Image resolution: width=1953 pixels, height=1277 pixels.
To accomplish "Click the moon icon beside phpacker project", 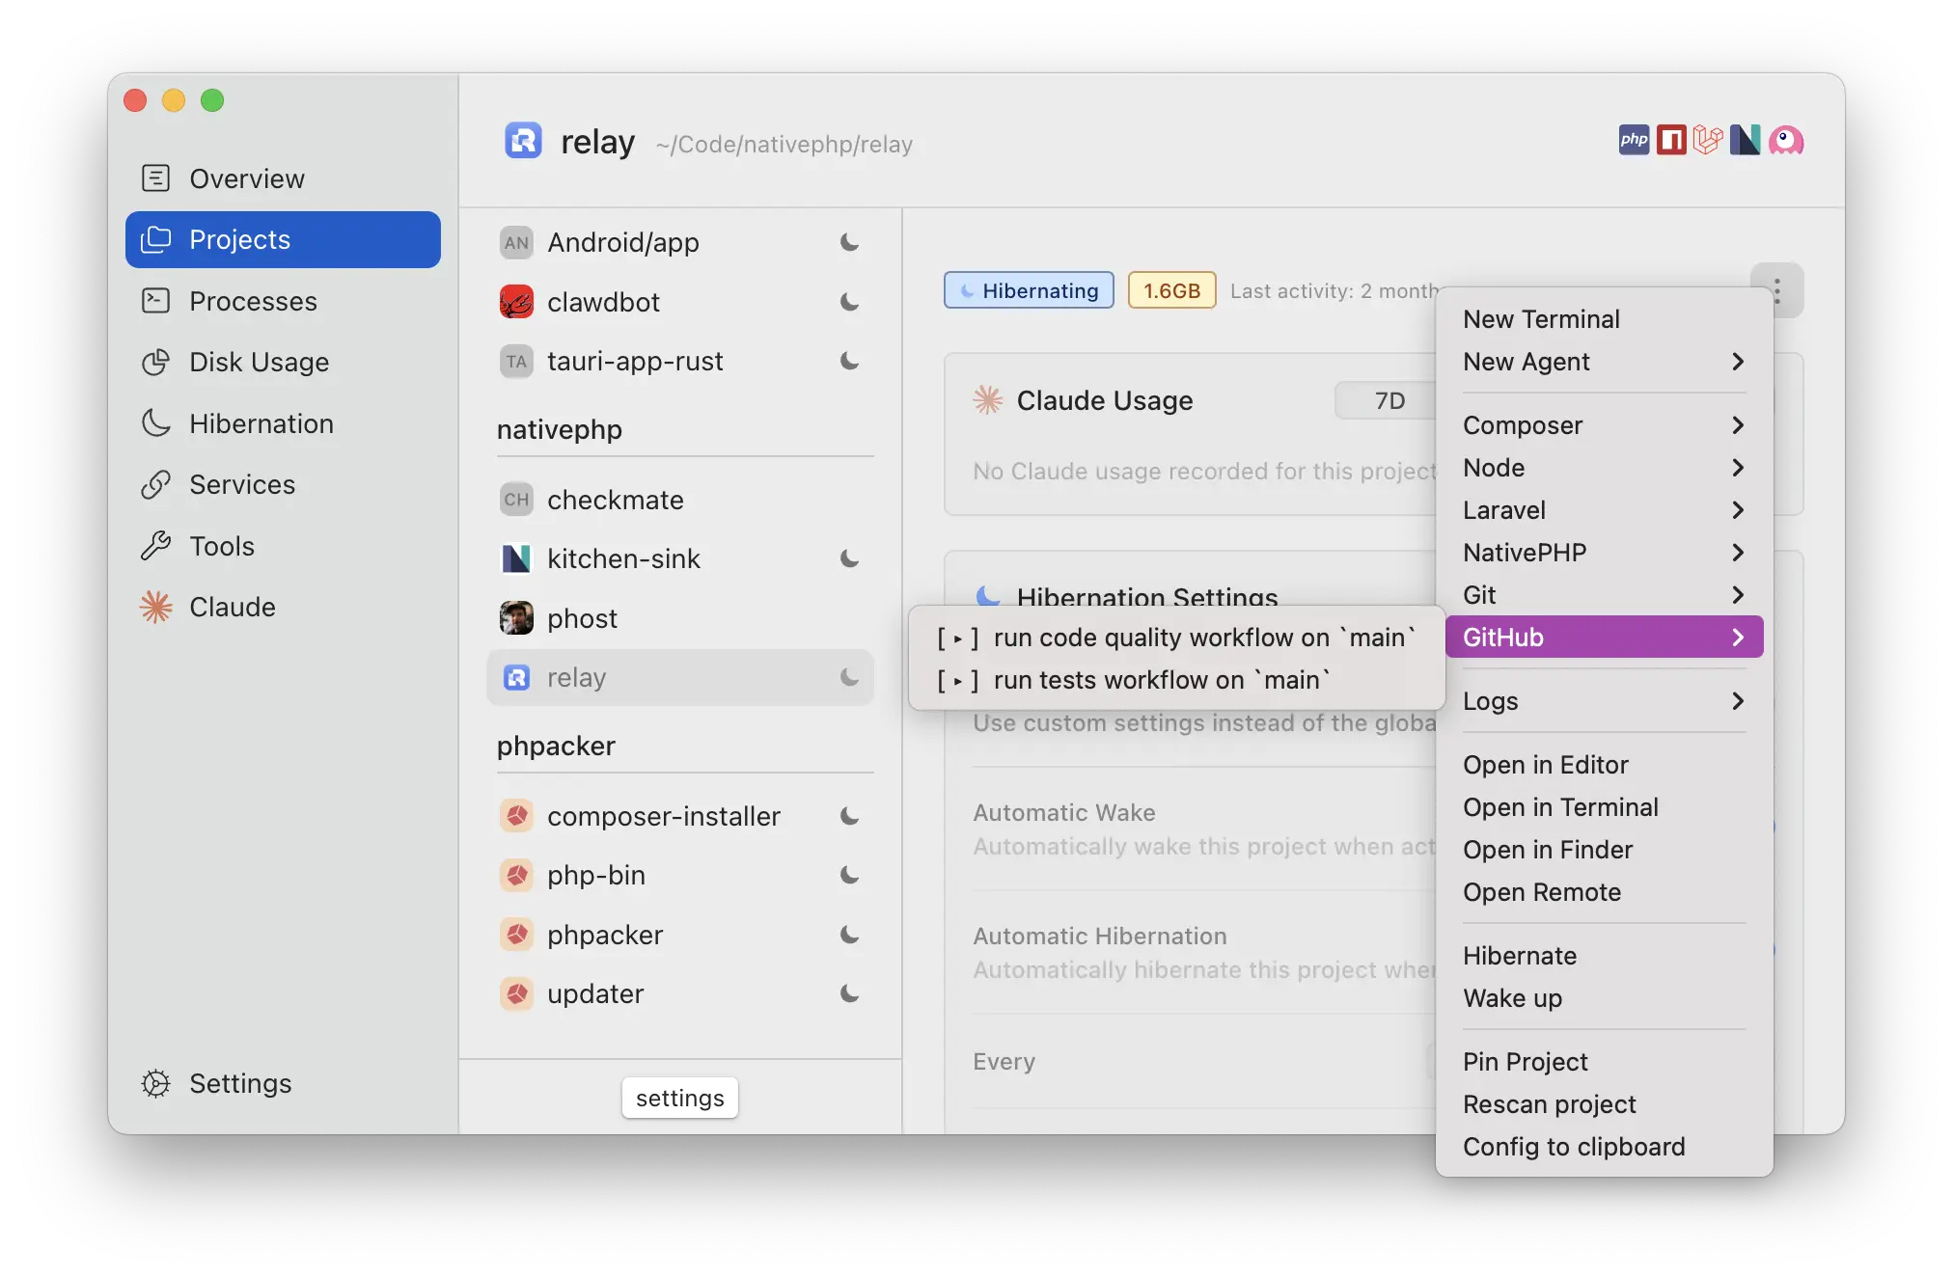I will pyautogui.click(x=849, y=935).
